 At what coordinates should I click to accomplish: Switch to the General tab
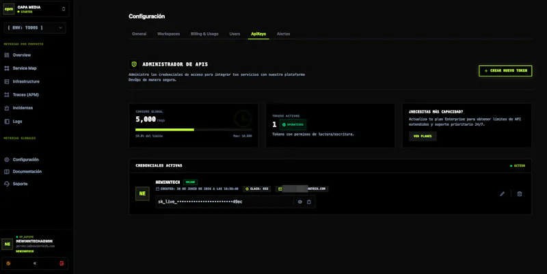pyautogui.click(x=139, y=33)
